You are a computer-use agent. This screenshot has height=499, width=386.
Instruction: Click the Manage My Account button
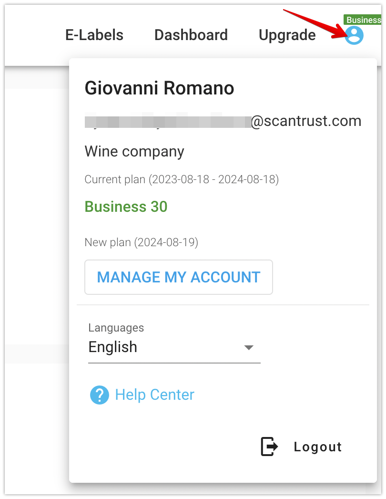[179, 277]
